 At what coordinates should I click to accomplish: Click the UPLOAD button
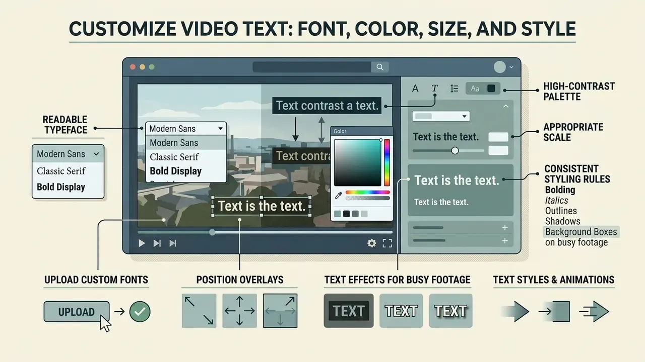coord(77,312)
